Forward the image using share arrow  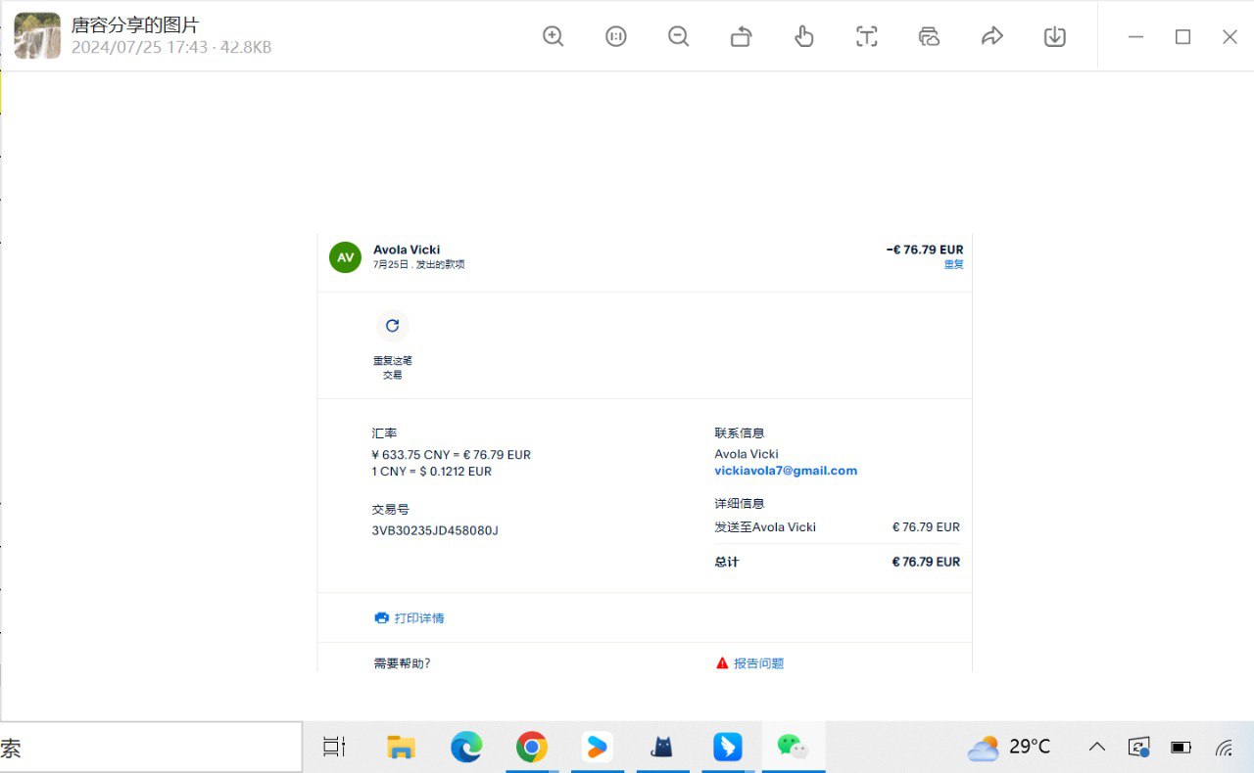pos(992,36)
